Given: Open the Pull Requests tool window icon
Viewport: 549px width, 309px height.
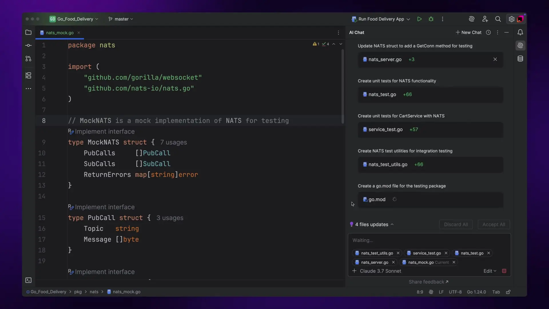Looking at the screenshot, I should click(28, 59).
